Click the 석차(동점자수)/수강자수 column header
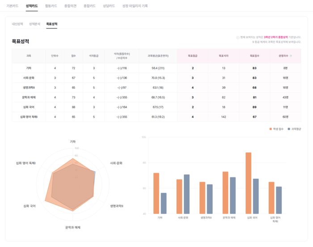Screen dimensions: 313x247 (122, 56)
